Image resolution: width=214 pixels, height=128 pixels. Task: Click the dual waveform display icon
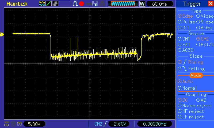42,4
